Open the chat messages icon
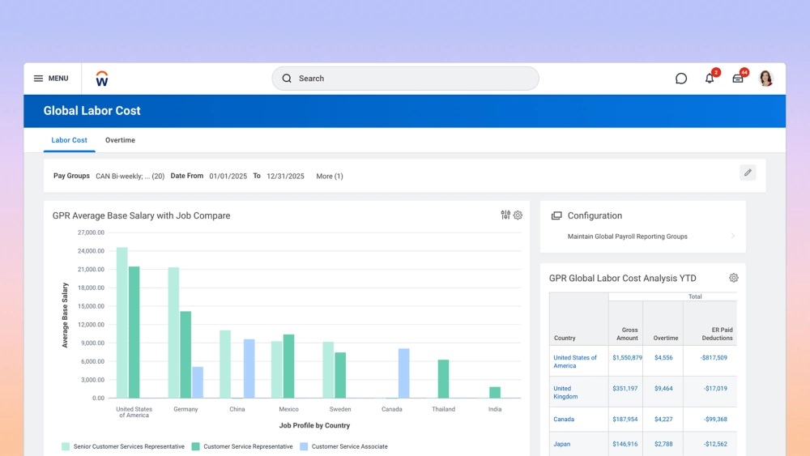Image resolution: width=810 pixels, height=456 pixels. [681, 79]
